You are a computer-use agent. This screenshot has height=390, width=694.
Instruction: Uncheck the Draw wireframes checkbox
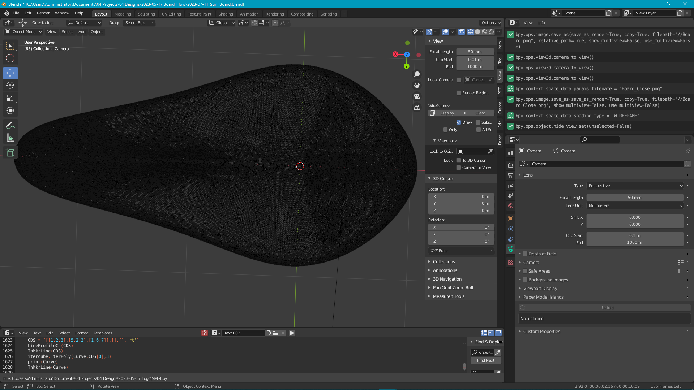(459, 122)
